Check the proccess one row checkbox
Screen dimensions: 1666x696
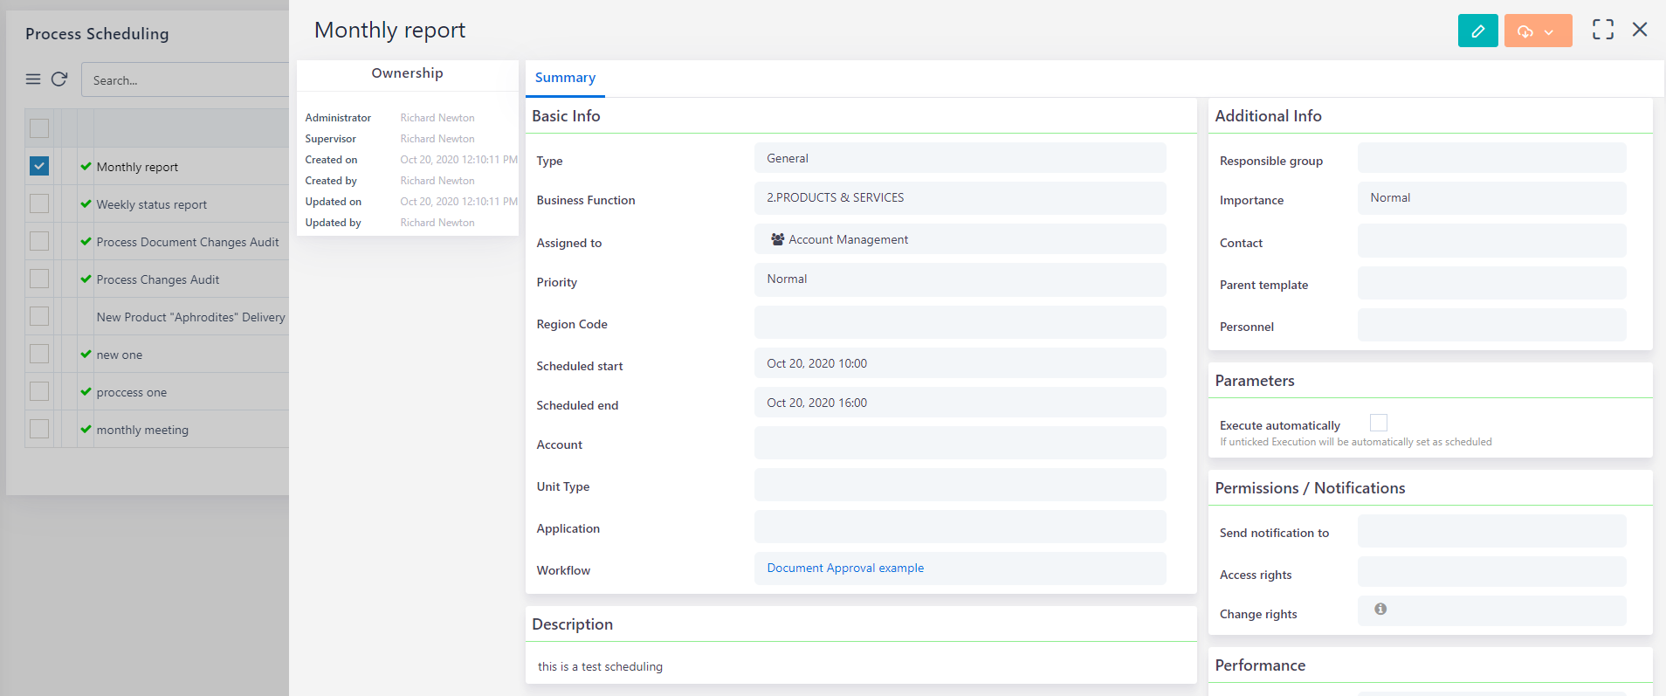click(x=39, y=391)
